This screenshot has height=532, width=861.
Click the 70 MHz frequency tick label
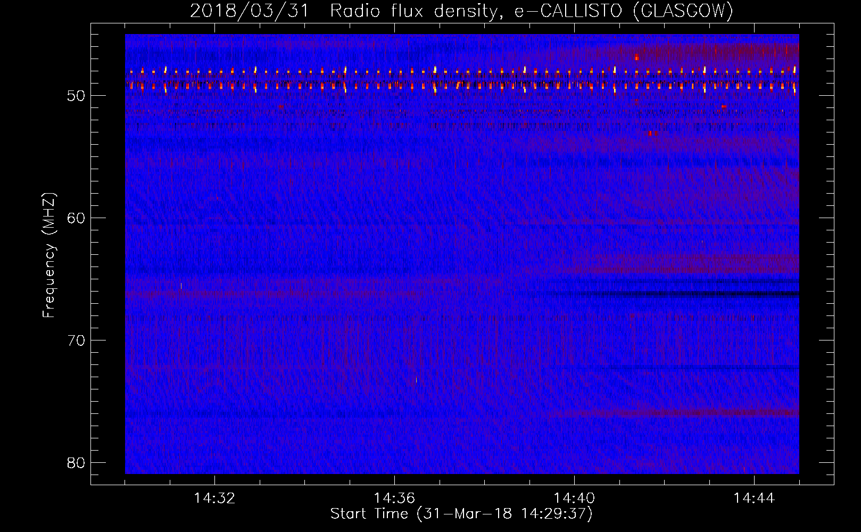(x=76, y=340)
